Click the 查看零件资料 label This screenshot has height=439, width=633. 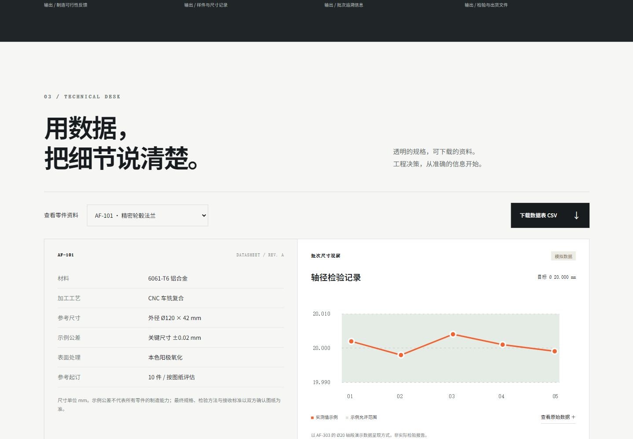coord(61,215)
